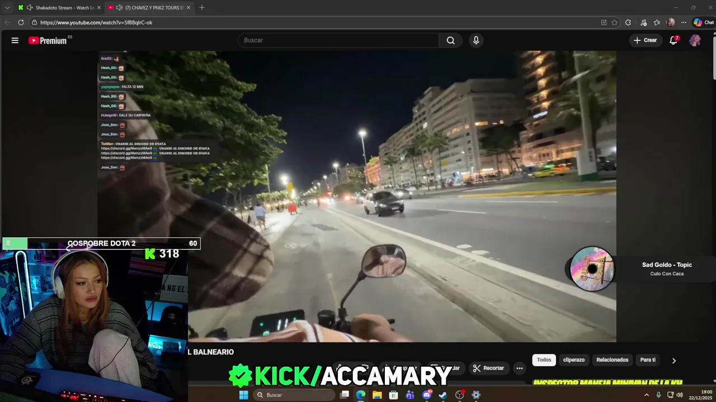Select the Relacionados filter chip
The image size is (716, 402).
pos(613,360)
